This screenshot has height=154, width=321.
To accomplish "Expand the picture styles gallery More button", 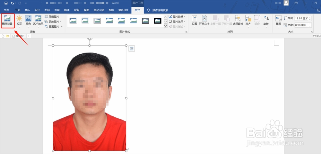I will coord(166,26).
